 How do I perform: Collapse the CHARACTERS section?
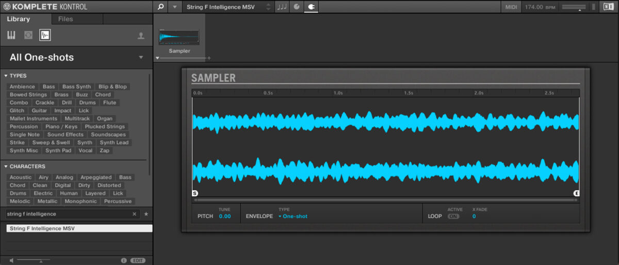(6, 167)
